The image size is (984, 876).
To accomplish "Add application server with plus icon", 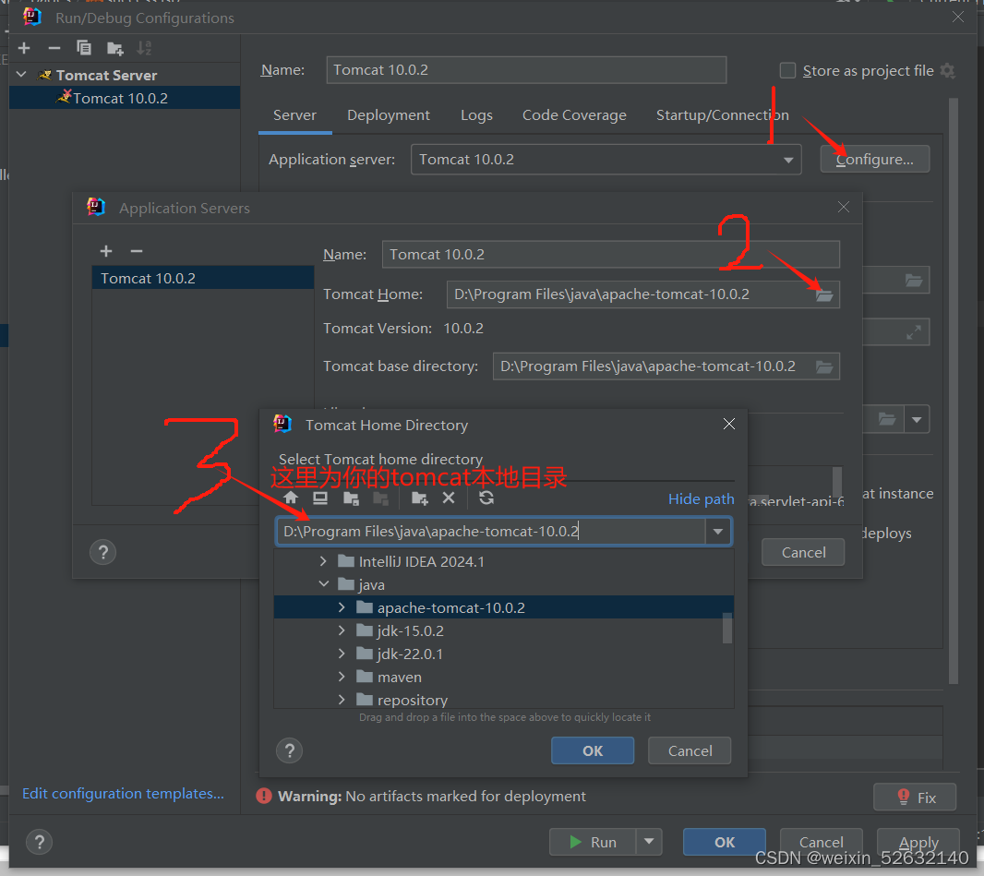I will [106, 251].
